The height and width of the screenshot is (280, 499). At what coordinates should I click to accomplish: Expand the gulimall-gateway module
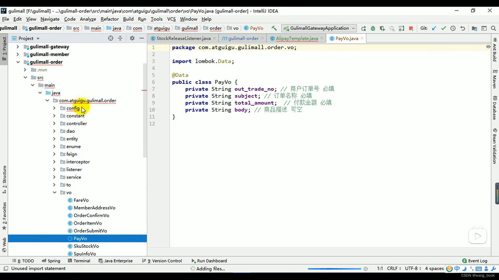18,47
